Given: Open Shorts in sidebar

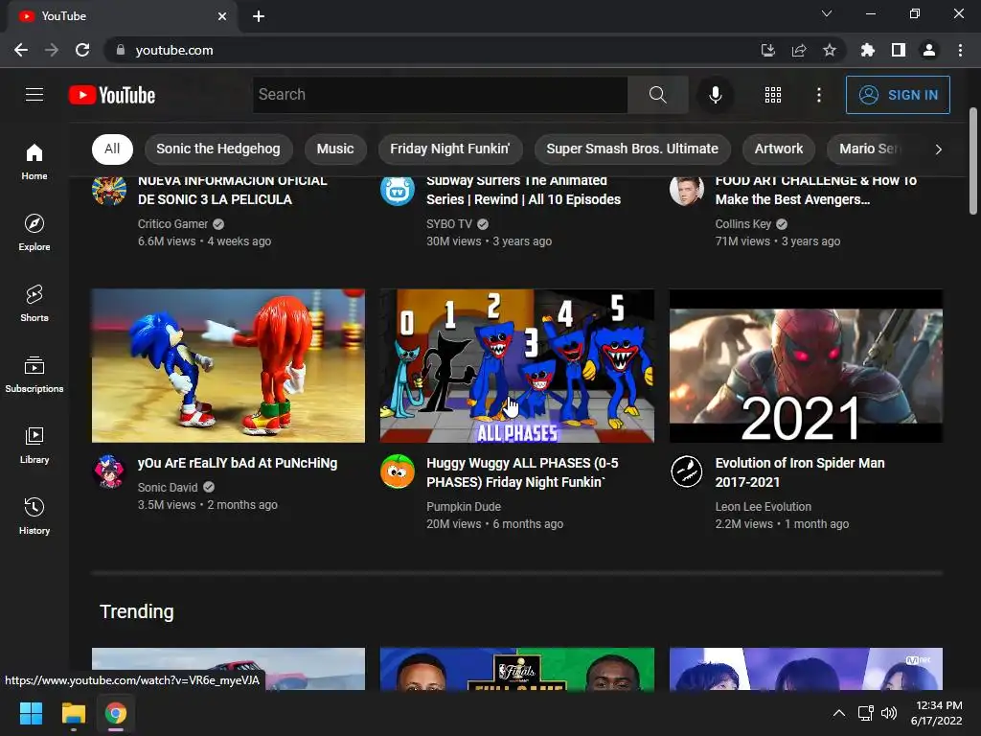Looking at the screenshot, I should 34,303.
